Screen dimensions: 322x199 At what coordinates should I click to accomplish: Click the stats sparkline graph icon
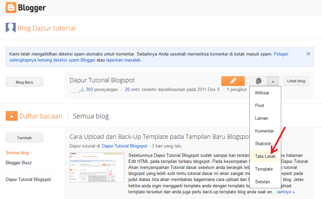77,90
